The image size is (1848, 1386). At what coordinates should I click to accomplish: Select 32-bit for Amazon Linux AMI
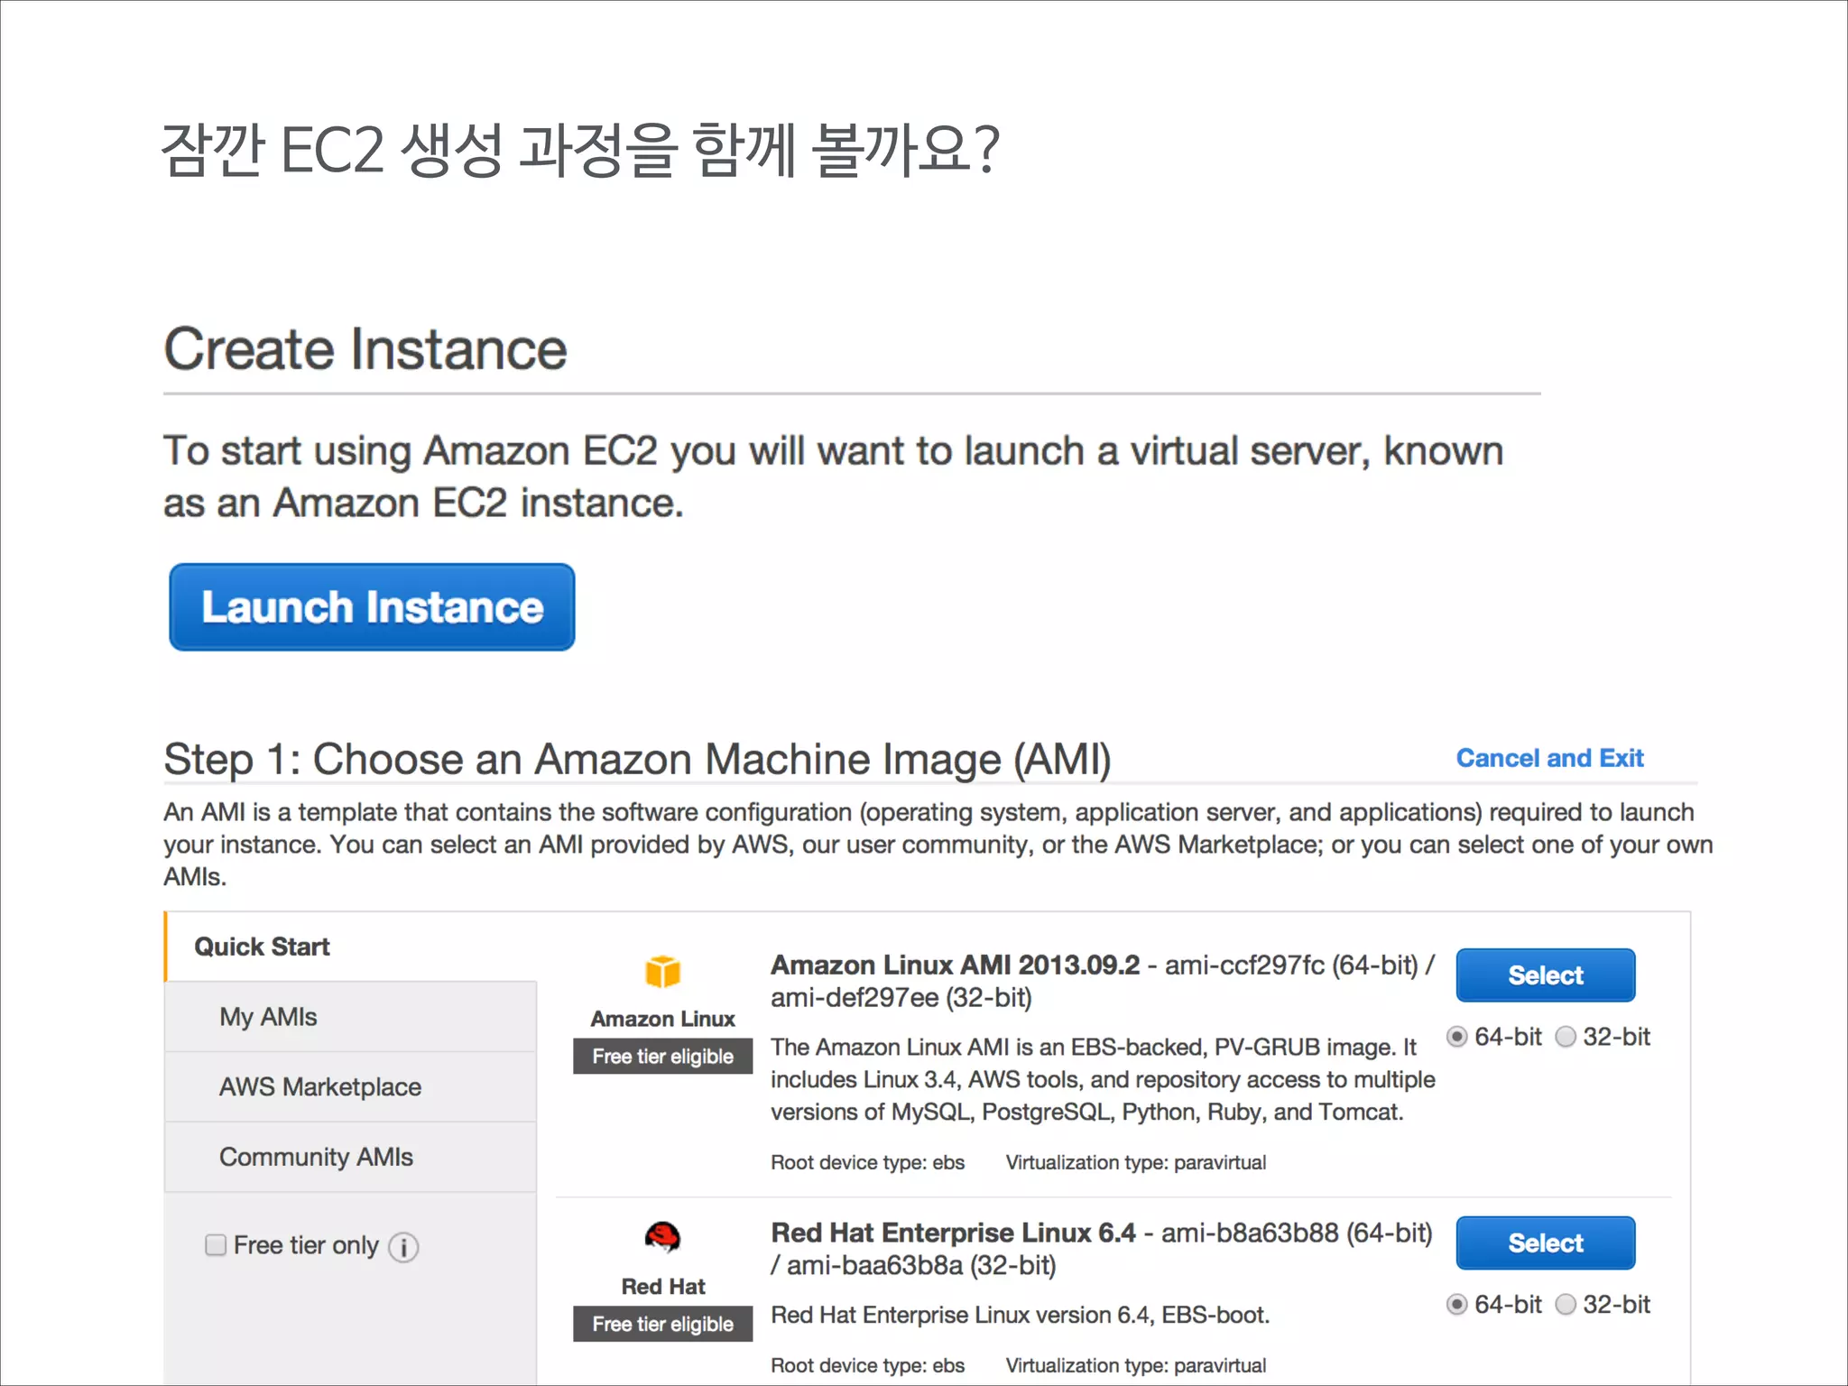1566,1037
